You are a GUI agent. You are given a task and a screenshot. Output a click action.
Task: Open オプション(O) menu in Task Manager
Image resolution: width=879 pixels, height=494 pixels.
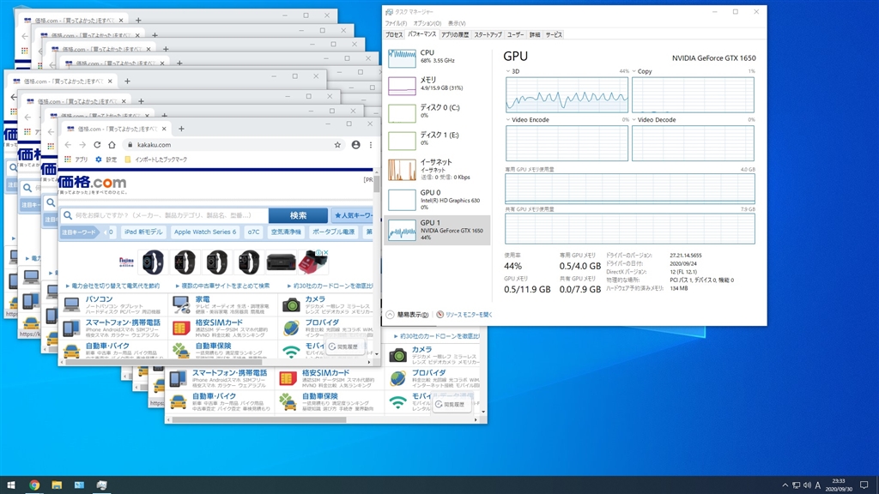[427, 23]
